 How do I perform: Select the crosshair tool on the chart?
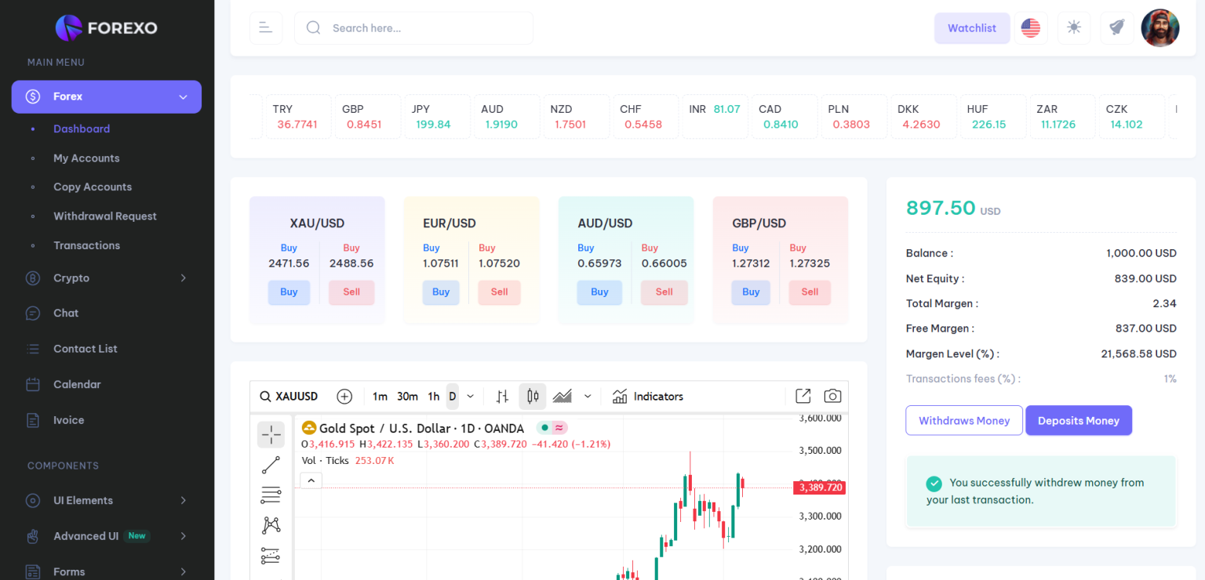(271, 434)
